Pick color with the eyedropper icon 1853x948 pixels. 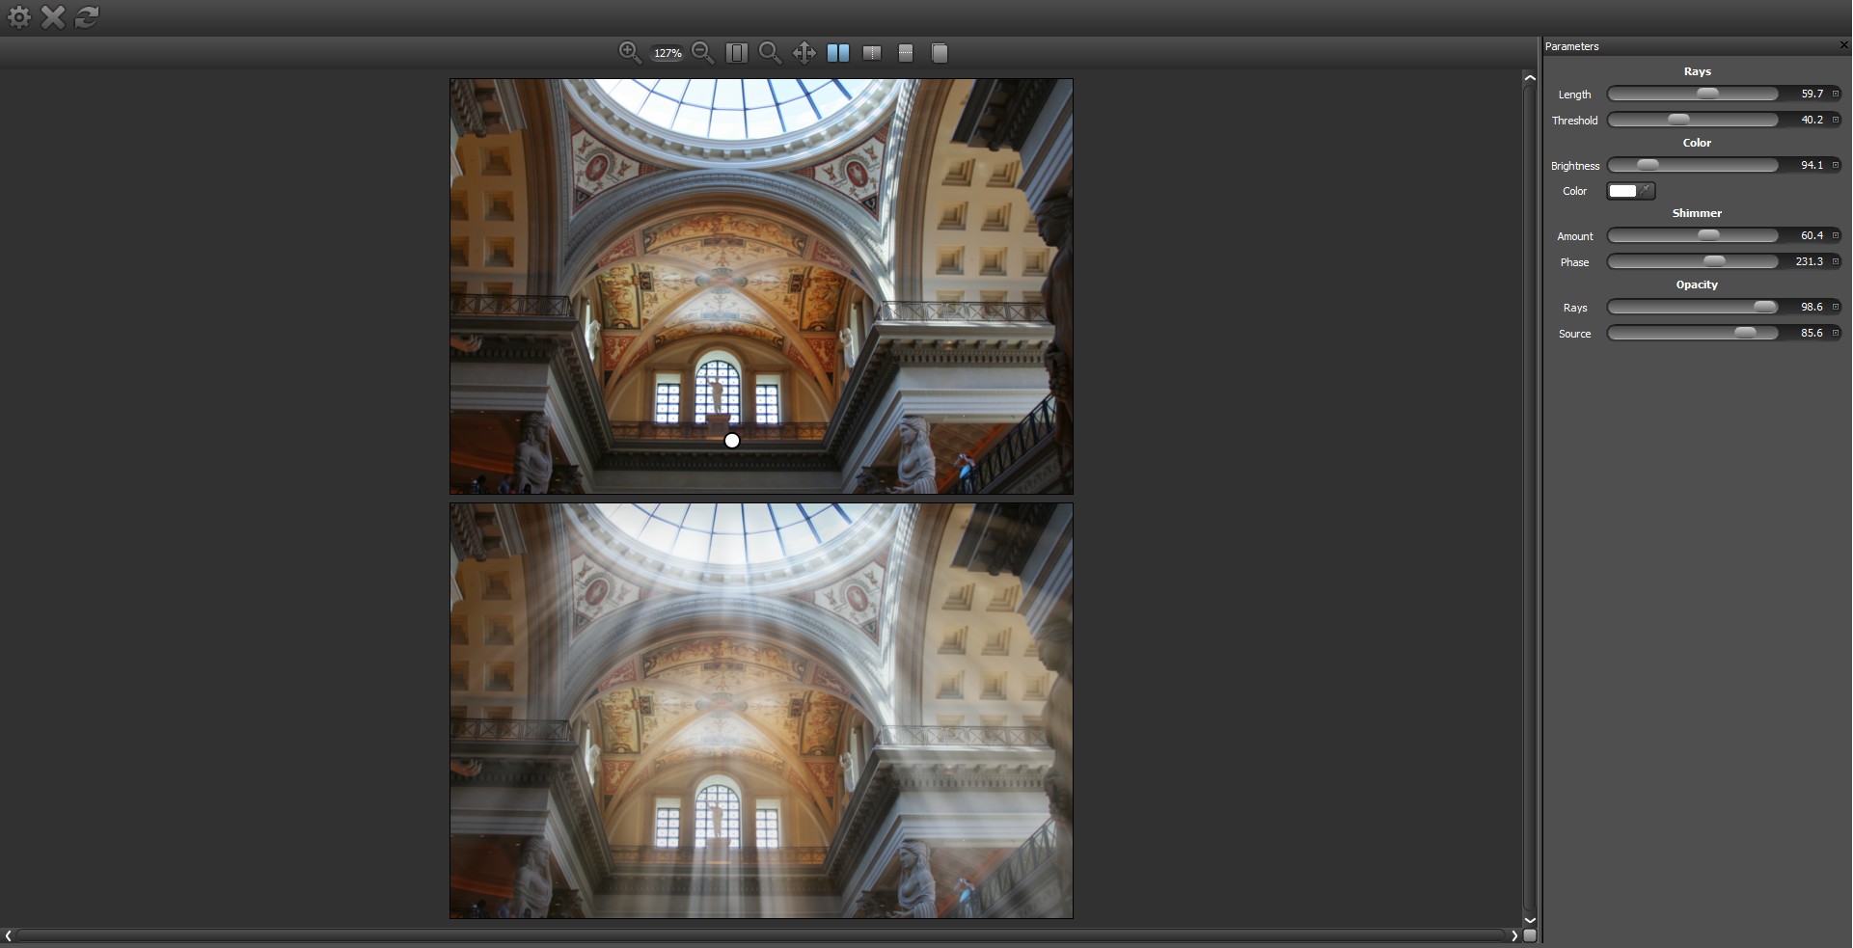(1647, 190)
